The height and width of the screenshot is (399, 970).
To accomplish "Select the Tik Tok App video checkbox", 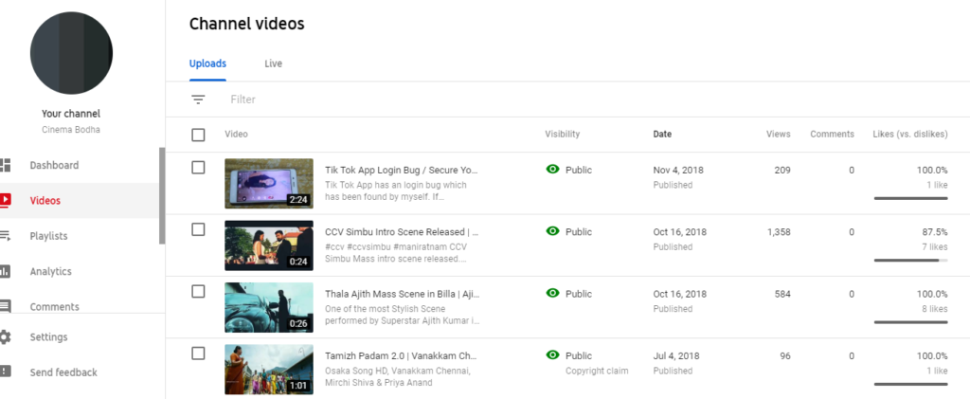I will [x=198, y=168].
